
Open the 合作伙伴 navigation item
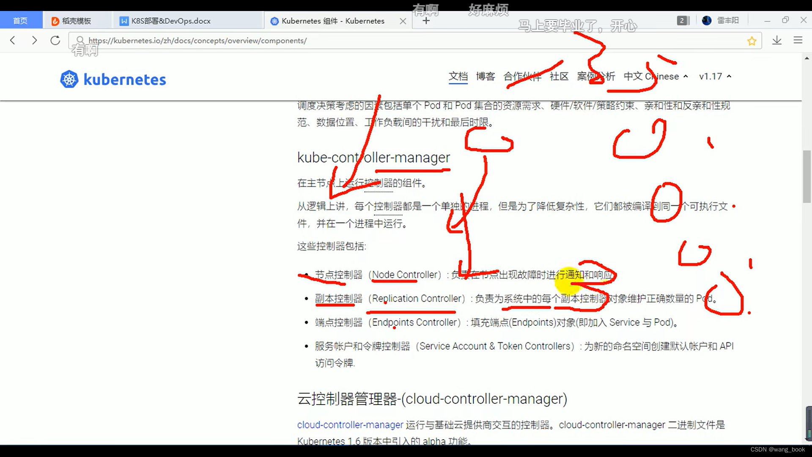(x=522, y=77)
